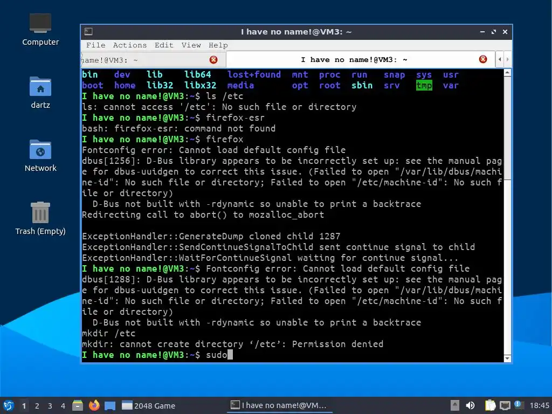Launch the file manager from panel
This screenshot has width=552, height=414.
78,405
